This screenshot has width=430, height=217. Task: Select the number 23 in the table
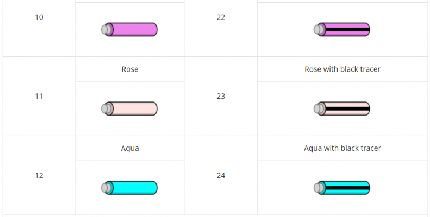pos(221,97)
